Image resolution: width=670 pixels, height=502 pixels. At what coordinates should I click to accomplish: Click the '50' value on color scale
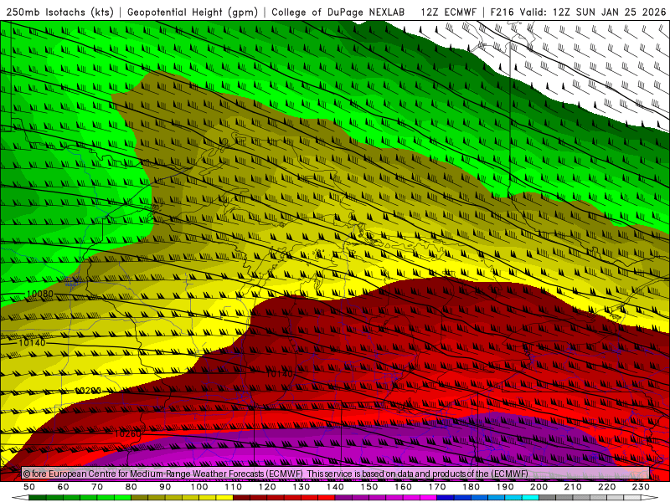tap(29, 487)
